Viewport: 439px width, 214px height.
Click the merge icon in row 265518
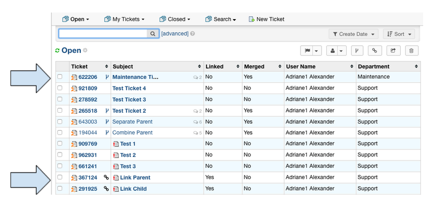107,111
